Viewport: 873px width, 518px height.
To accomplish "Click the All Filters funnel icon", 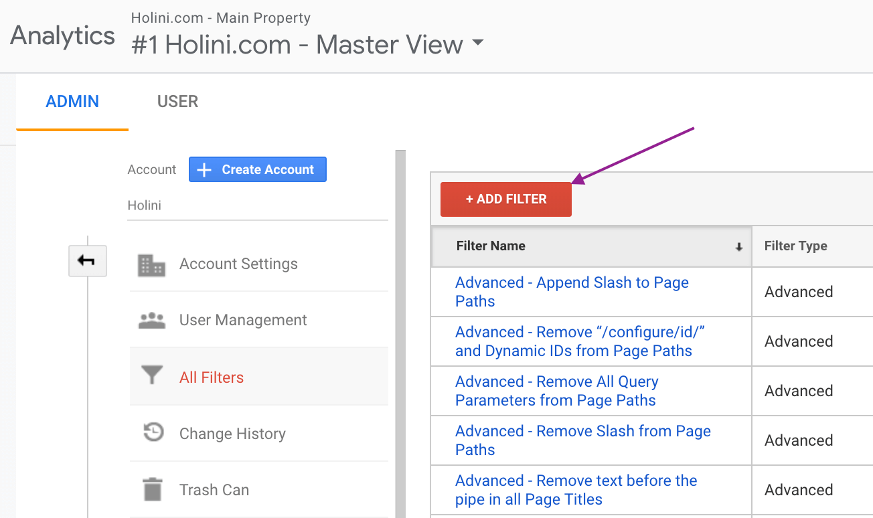I will pos(152,375).
